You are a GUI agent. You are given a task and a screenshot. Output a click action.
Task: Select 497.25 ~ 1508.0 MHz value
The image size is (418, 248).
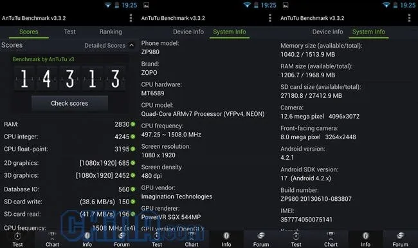(x=171, y=135)
